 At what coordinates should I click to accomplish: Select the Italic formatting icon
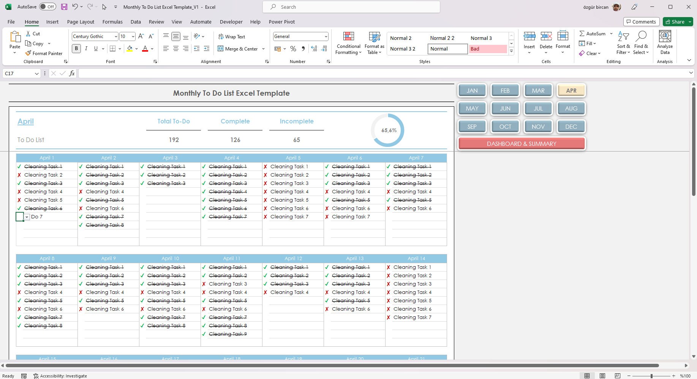coord(86,49)
